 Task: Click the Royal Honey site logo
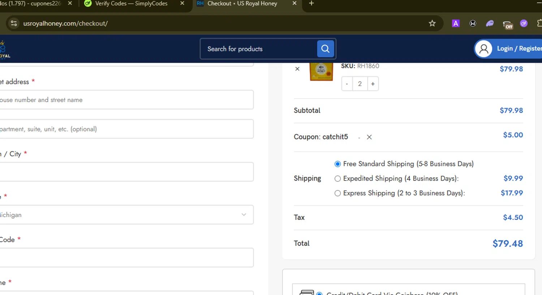[x=4, y=49]
